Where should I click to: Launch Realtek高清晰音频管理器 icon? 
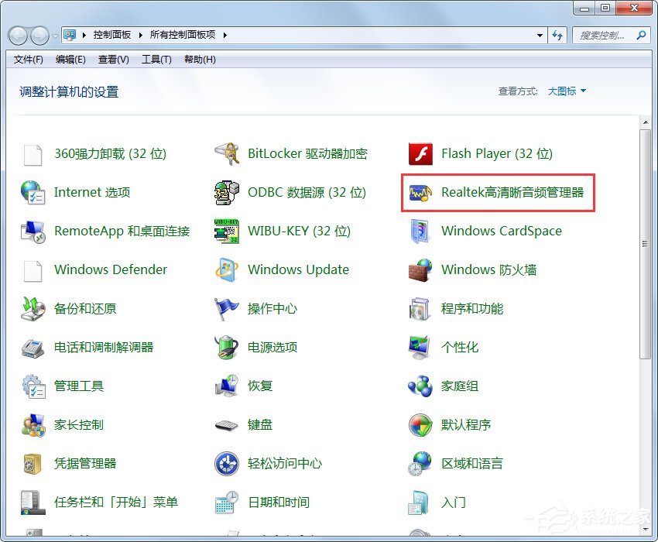point(420,193)
